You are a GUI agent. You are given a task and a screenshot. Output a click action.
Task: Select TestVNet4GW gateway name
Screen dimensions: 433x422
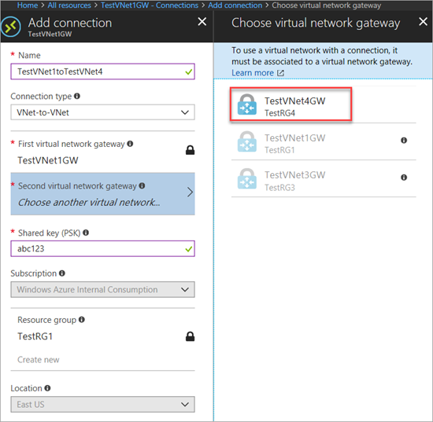click(295, 101)
